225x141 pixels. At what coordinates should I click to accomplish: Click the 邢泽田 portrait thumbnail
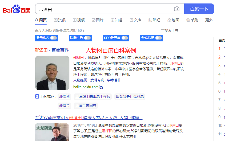(x=52, y=73)
